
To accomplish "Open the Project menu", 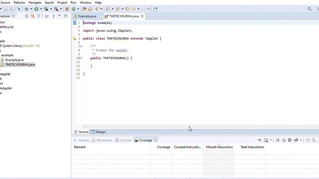I will tap(62, 2).
